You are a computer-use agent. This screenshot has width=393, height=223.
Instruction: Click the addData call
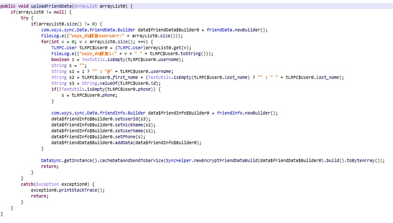pyautogui.click(x=157, y=143)
